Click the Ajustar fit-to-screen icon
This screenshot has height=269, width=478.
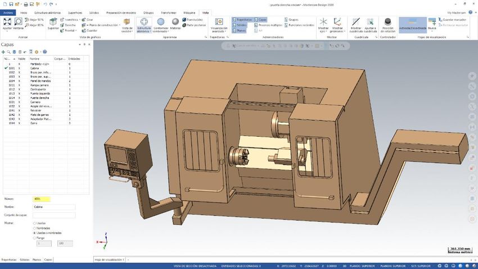coord(8,22)
